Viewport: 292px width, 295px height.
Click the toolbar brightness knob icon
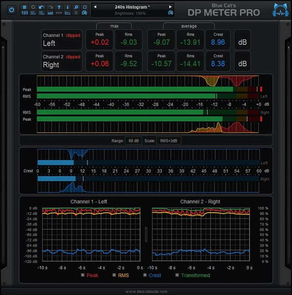85,13
